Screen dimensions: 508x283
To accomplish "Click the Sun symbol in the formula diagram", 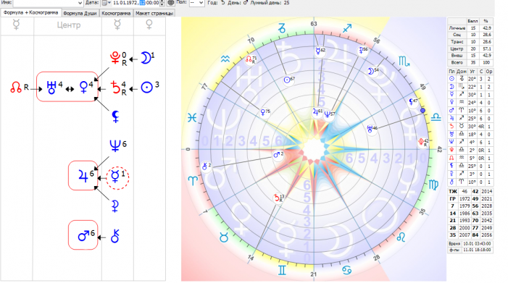I will [147, 88].
